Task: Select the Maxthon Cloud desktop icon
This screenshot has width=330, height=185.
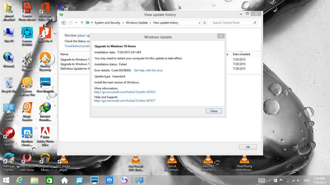Action: pyautogui.click(x=27, y=137)
